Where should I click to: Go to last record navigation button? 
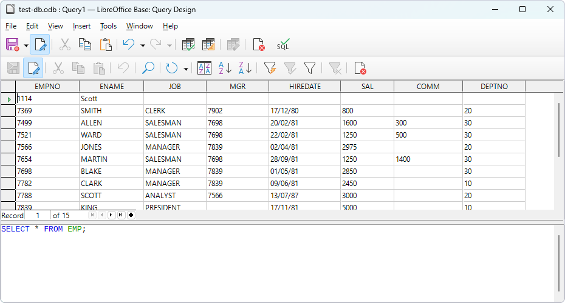[121, 215]
